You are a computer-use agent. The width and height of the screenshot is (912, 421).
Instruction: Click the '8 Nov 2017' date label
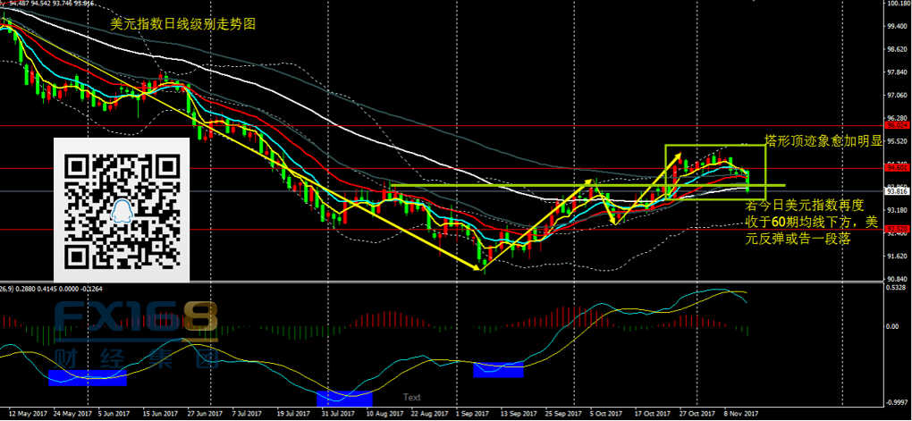(741, 415)
